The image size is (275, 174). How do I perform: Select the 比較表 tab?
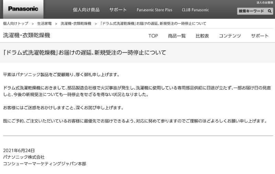tap(202, 36)
